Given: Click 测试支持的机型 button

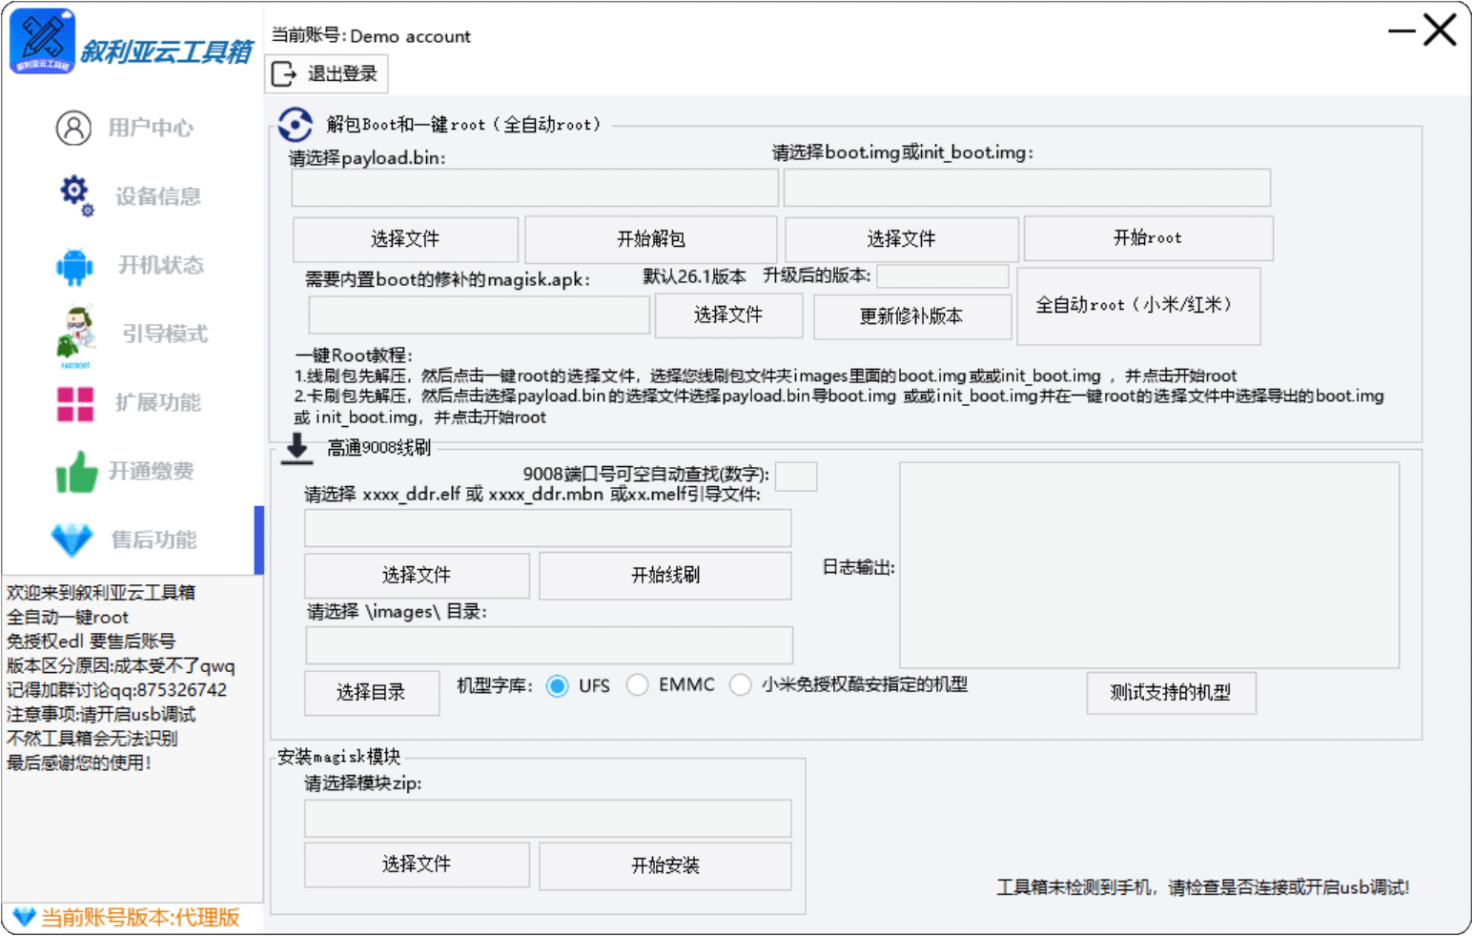Looking at the screenshot, I should (1171, 693).
